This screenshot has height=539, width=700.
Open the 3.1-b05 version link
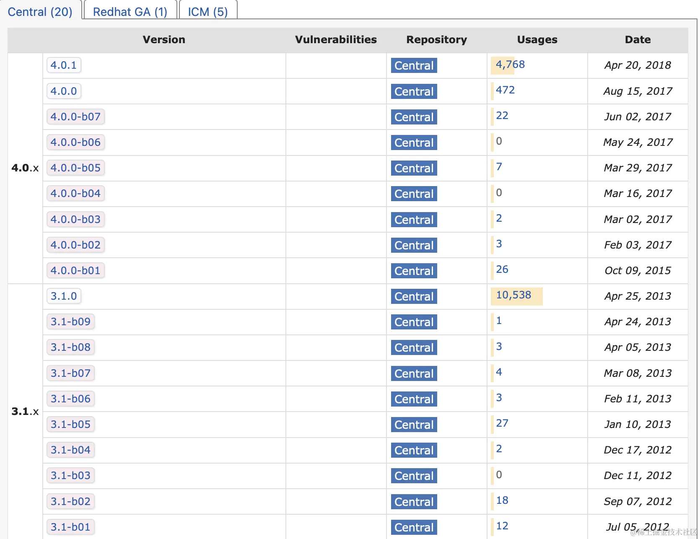point(70,424)
